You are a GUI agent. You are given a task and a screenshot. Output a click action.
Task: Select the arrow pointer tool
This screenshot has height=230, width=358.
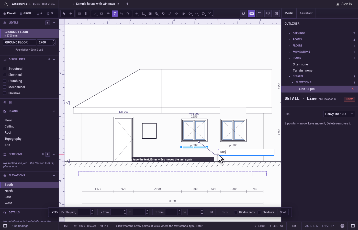[64, 14]
